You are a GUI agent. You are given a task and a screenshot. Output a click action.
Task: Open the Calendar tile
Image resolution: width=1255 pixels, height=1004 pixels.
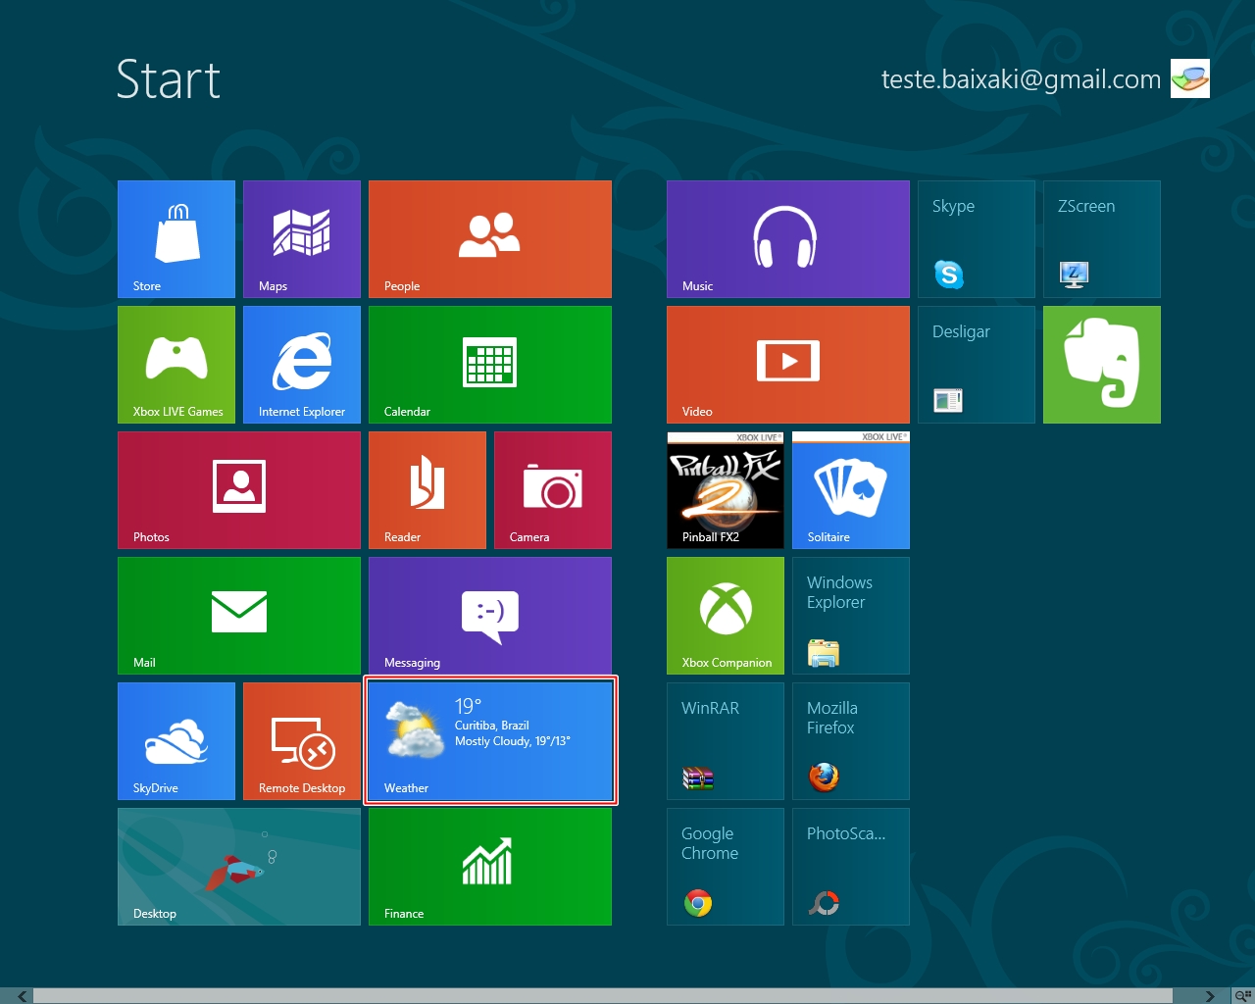pyautogui.click(x=490, y=365)
